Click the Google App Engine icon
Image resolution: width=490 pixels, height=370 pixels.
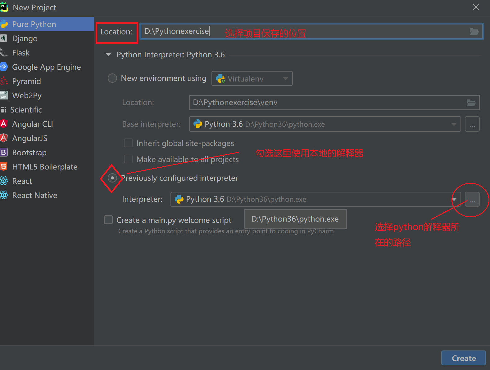pyautogui.click(x=4, y=67)
